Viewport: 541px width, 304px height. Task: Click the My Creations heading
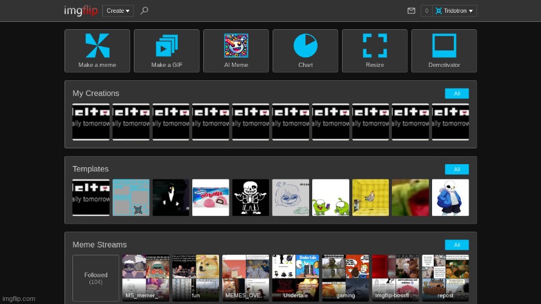click(96, 94)
